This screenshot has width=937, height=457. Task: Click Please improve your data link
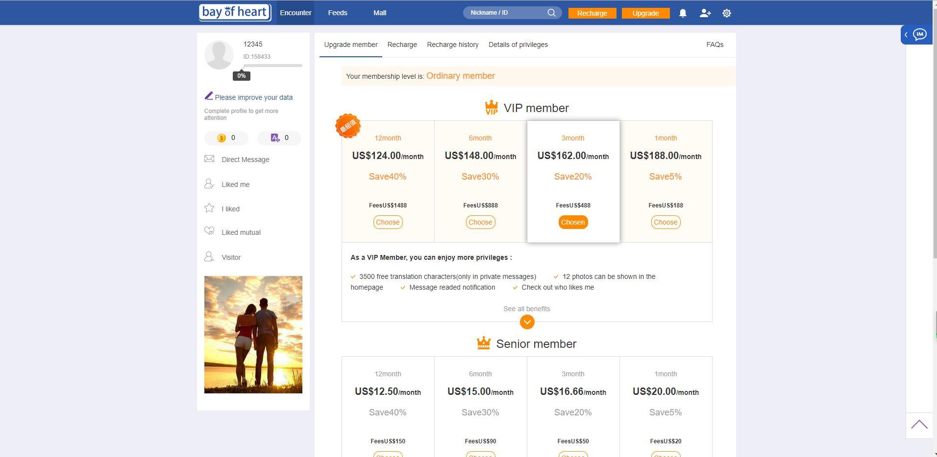(x=253, y=97)
